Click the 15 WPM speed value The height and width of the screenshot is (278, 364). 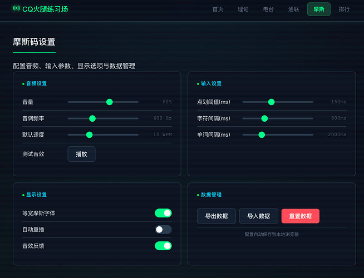[x=163, y=135]
